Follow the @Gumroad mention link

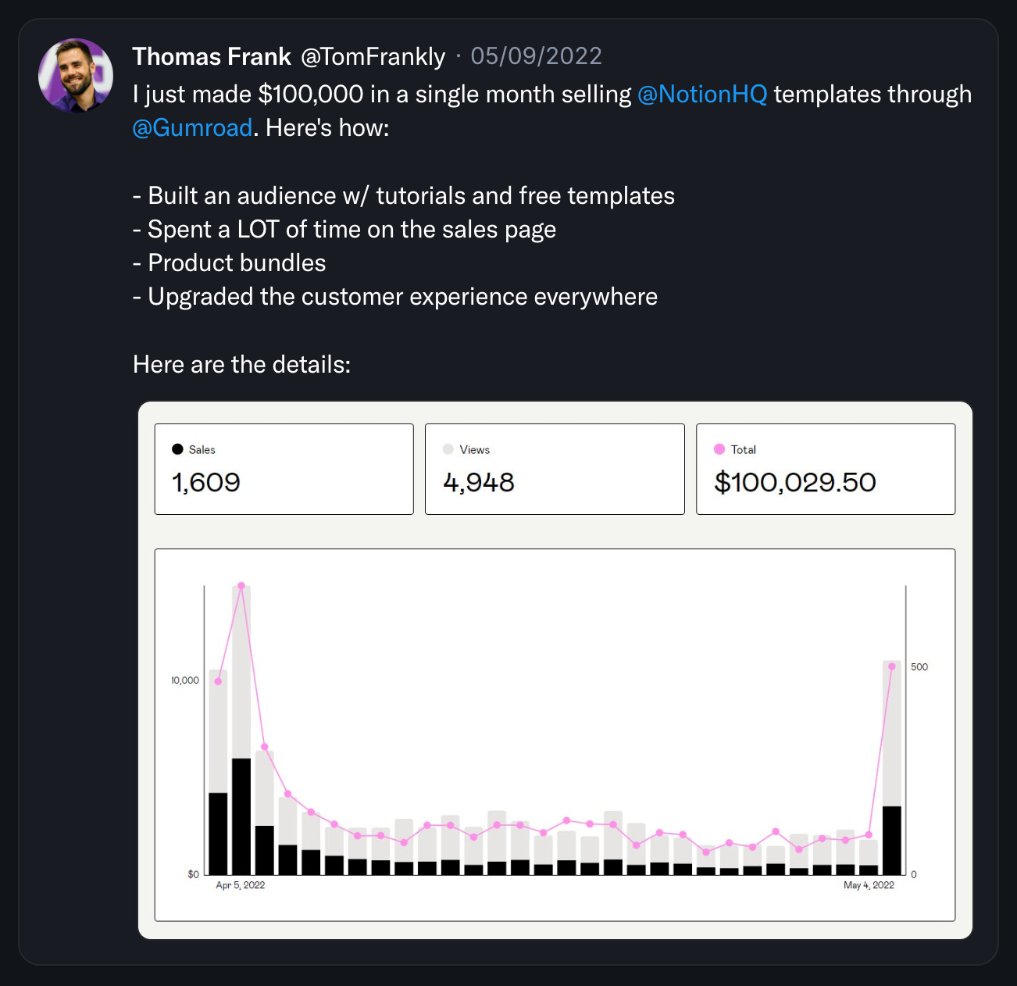click(192, 128)
